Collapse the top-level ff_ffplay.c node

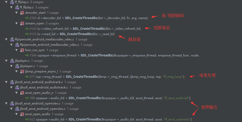6,2
